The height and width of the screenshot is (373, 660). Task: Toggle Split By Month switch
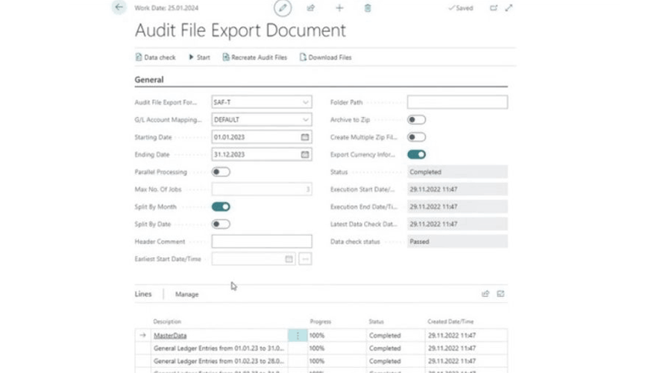(221, 207)
